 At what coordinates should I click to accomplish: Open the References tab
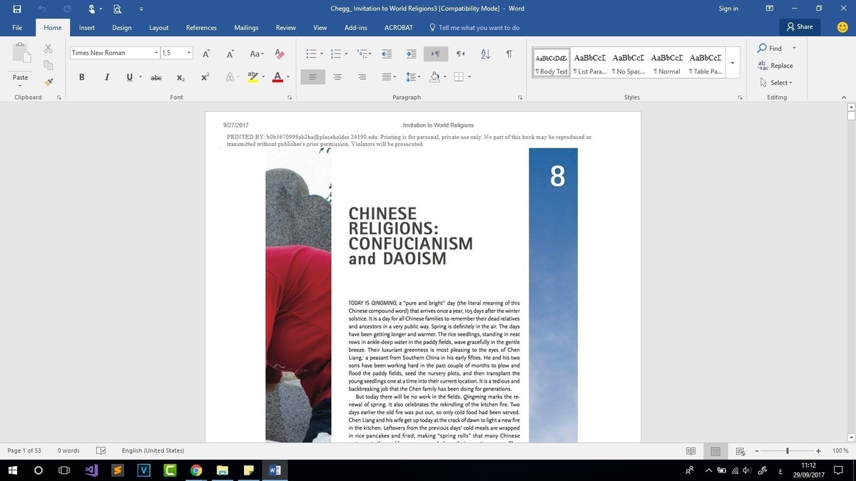click(x=201, y=28)
